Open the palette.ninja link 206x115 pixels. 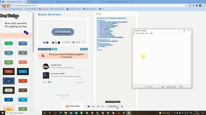click(56, 65)
